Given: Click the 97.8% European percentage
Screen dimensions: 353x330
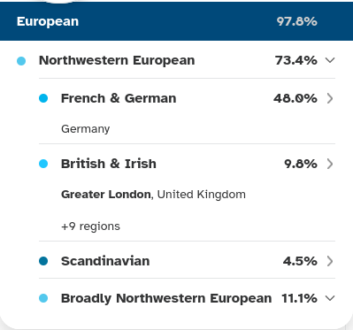Looking at the screenshot, I should click(x=296, y=21).
